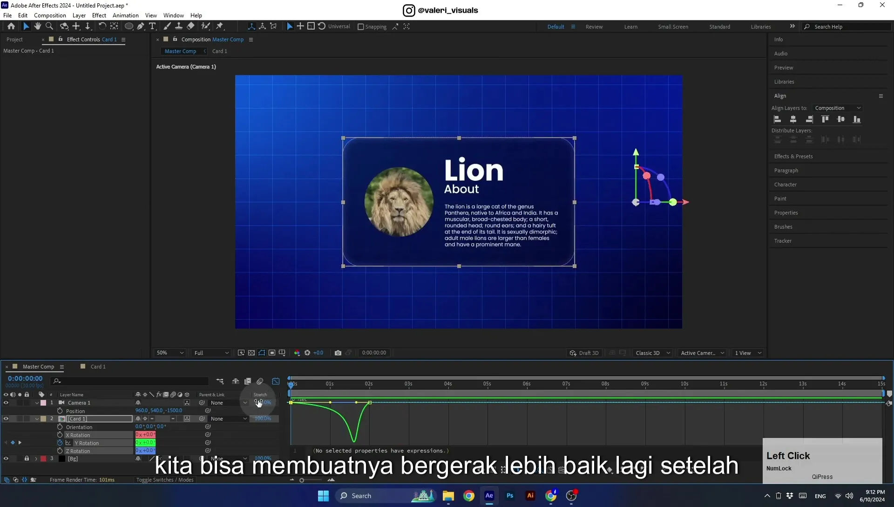894x507 pixels.
Task: Open the File menu
Action: pos(7,15)
